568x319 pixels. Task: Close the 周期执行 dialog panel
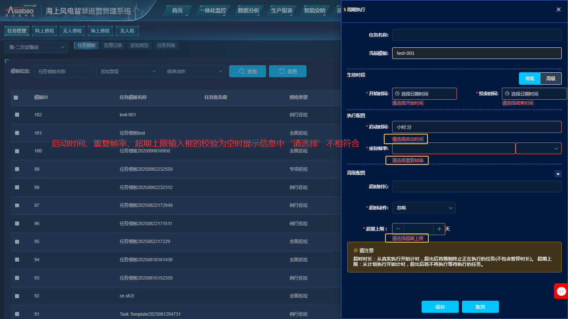pyautogui.click(x=558, y=10)
